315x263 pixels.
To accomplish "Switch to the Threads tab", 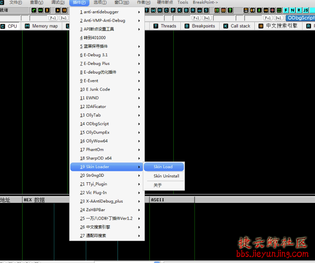I will click(x=165, y=26).
